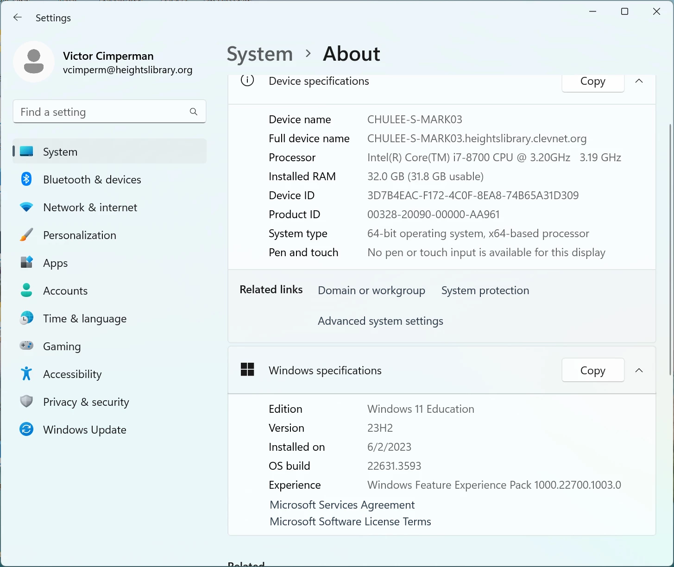Viewport: 674px width, 567px height.
Task: Click the vertical scrollbar on the right
Action: pyautogui.click(x=670, y=250)
